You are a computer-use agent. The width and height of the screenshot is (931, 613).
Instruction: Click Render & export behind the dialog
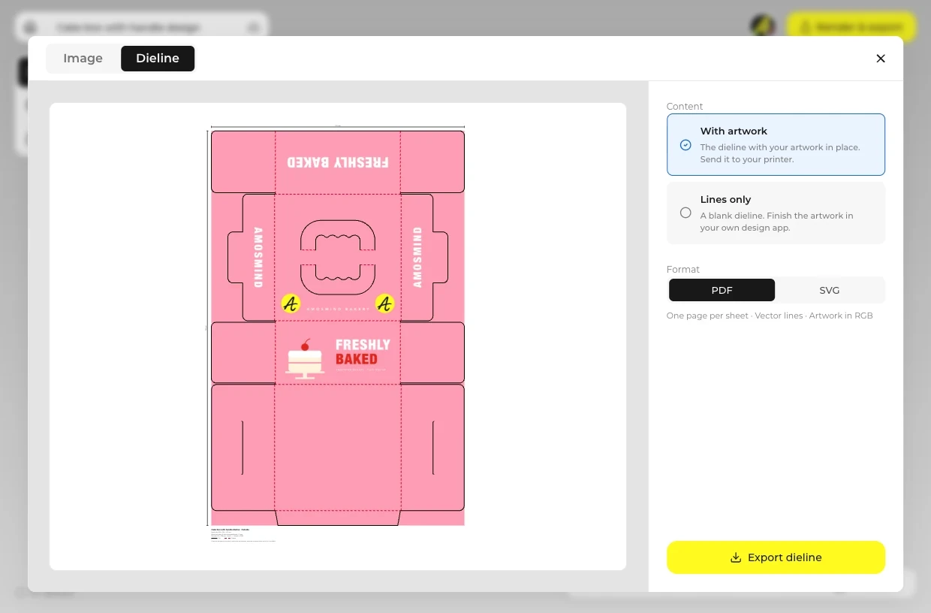851,27
